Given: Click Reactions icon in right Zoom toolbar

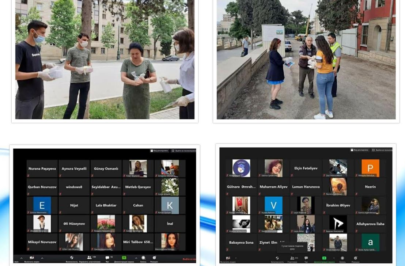Looking at the screenshot, I should click(355, 259).
